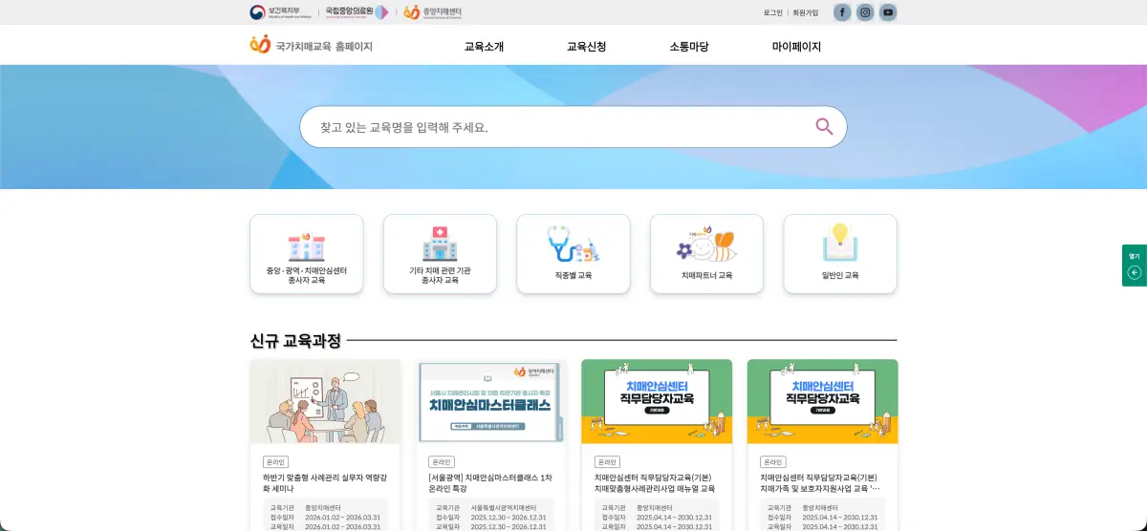Open thumbnail of 치매가족 및 보호자지원사업 card

[x=823, y=401]
